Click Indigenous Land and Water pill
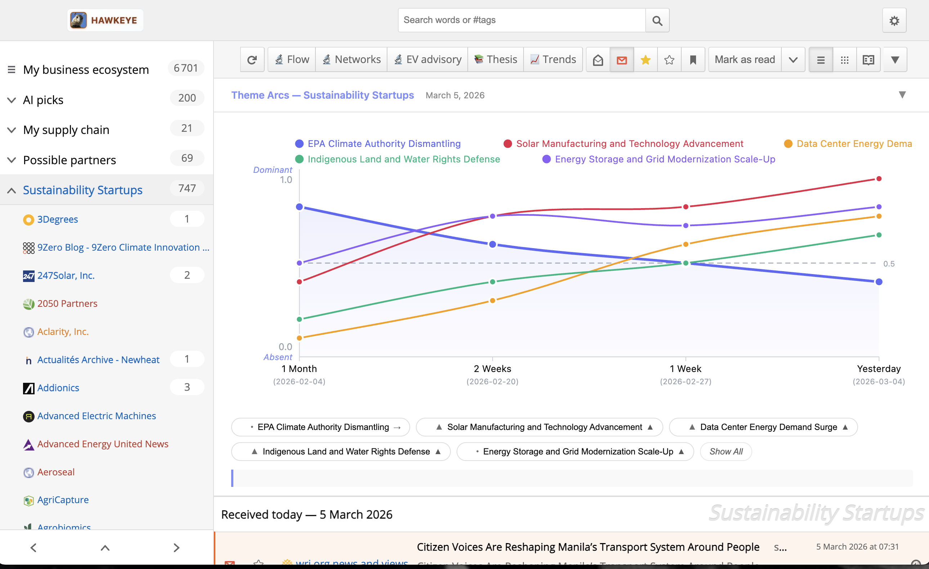The height and width of the screenshot is (569, 929). [x=341, y=452]
